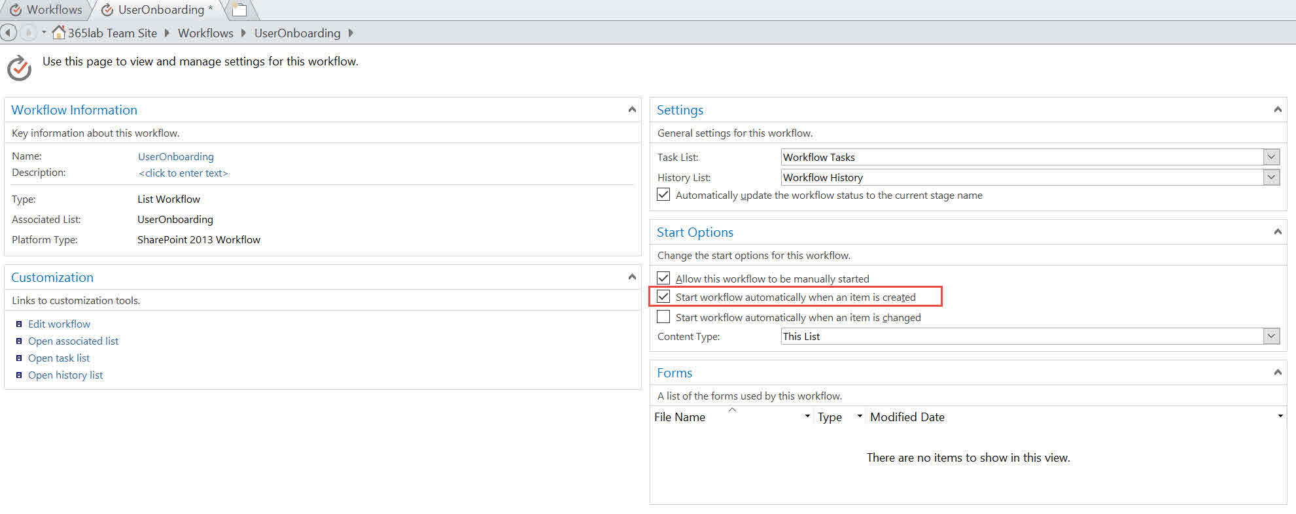Screen dimensions: 1296x514
Task: Collapse the Workflow Information section
Action: click(631, 110)
